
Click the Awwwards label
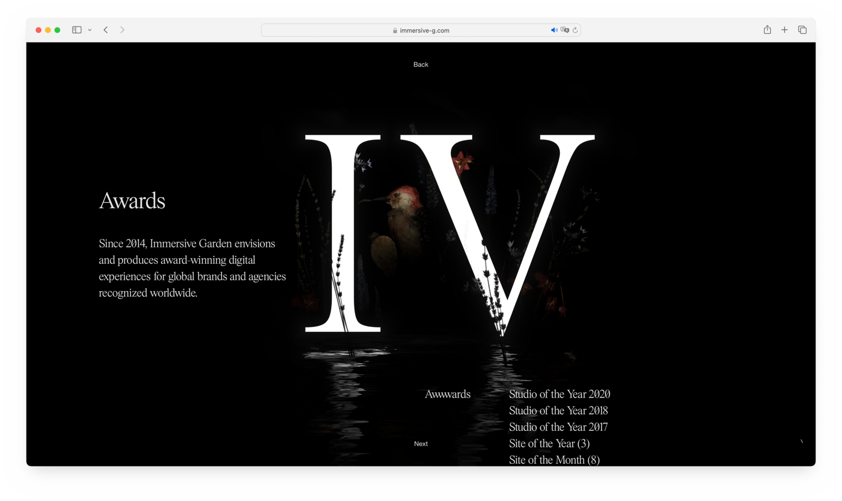click(448, 394)
